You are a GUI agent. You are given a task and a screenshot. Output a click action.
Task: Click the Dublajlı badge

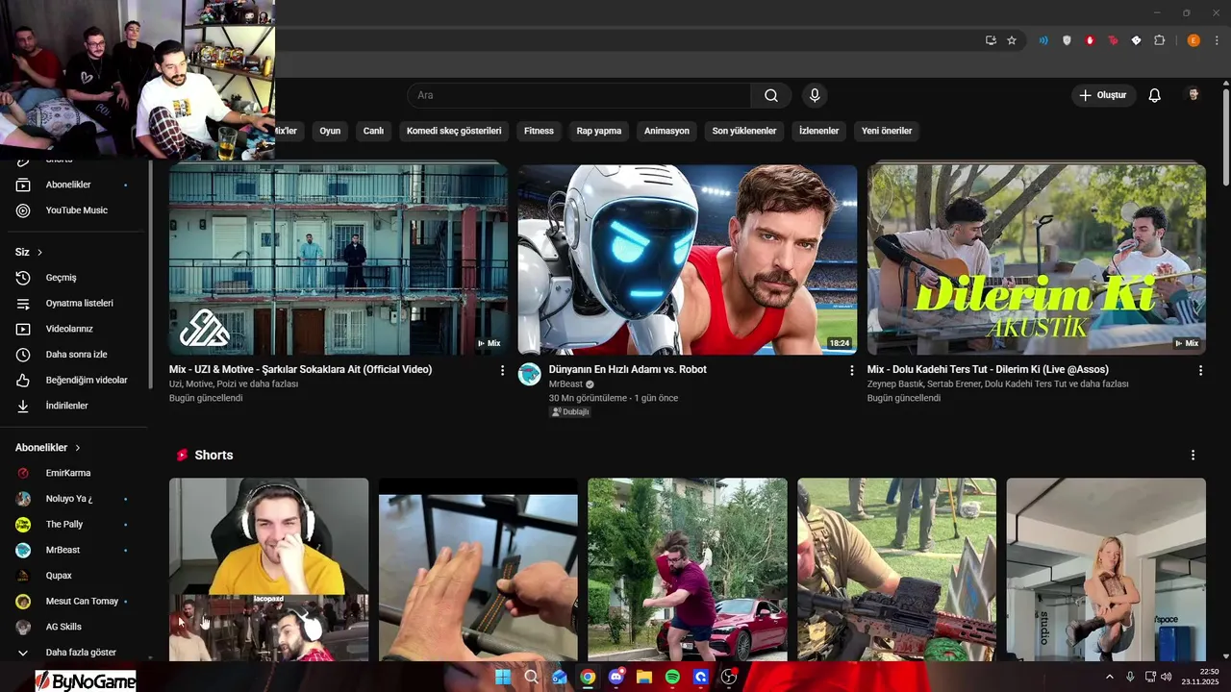click(570, 411)
